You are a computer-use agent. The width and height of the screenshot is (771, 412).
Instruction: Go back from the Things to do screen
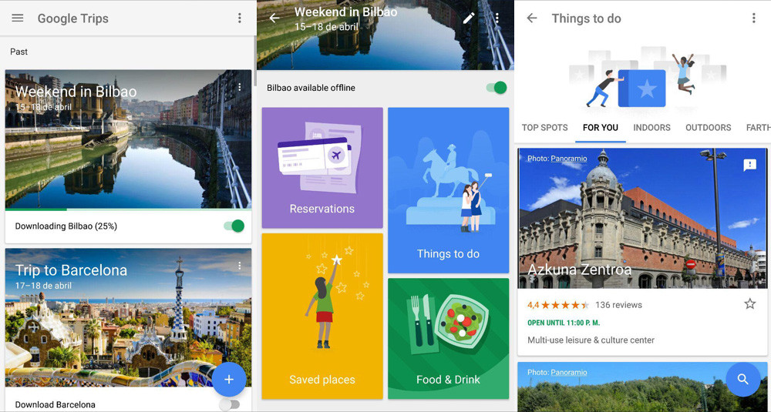pyautogui.click(x=532, y=18)
